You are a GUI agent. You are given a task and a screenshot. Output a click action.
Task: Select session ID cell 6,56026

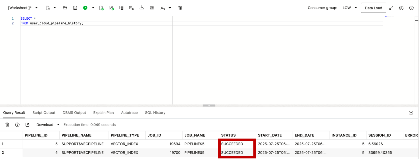pos(385,144)
